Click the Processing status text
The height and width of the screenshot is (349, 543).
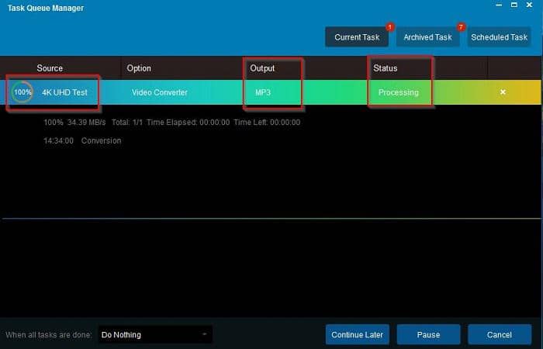point(398,92)
